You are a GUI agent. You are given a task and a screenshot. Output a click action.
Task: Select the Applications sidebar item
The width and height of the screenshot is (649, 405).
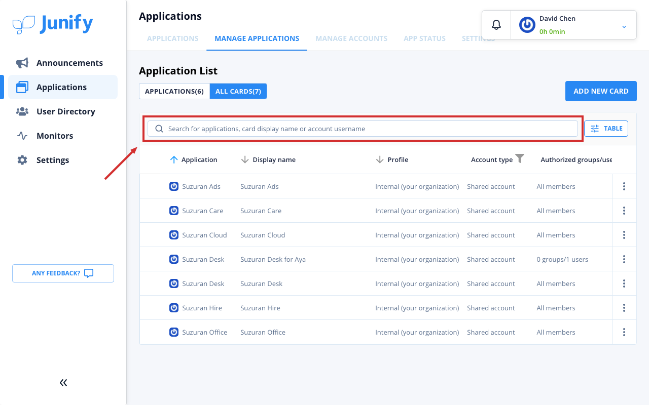[63, 87]
